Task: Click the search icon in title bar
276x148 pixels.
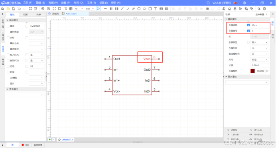Action: tap(208, 3)
